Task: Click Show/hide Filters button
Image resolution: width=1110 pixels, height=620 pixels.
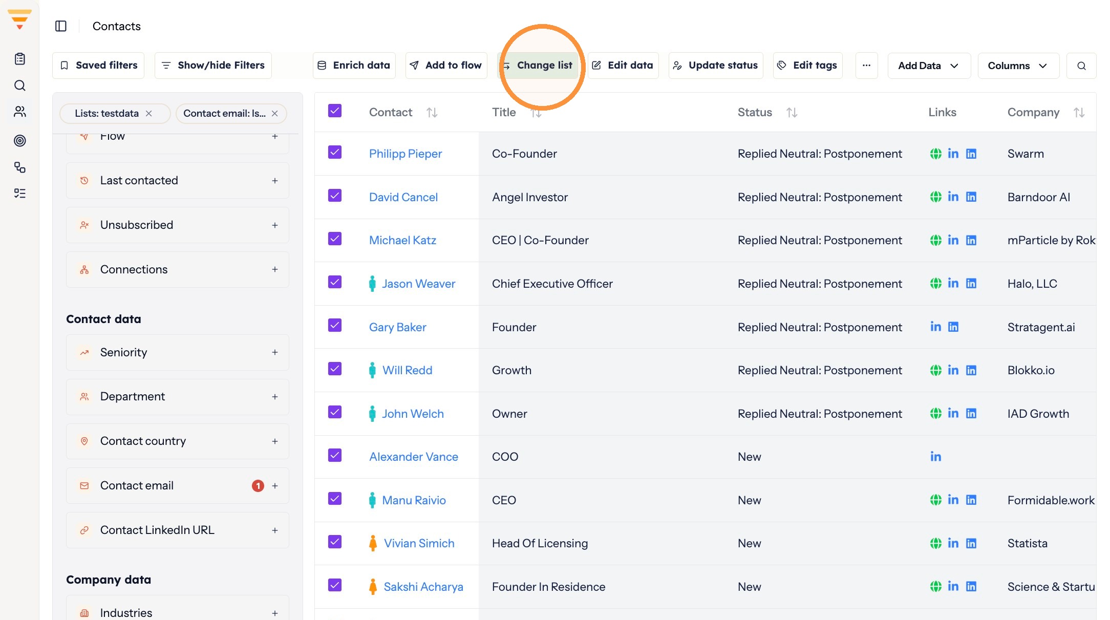Action: (x=213, y=66)
